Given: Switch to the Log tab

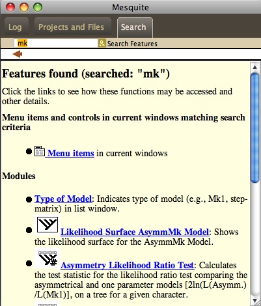Looking at the screenshot, I should (x=15, y=27).
